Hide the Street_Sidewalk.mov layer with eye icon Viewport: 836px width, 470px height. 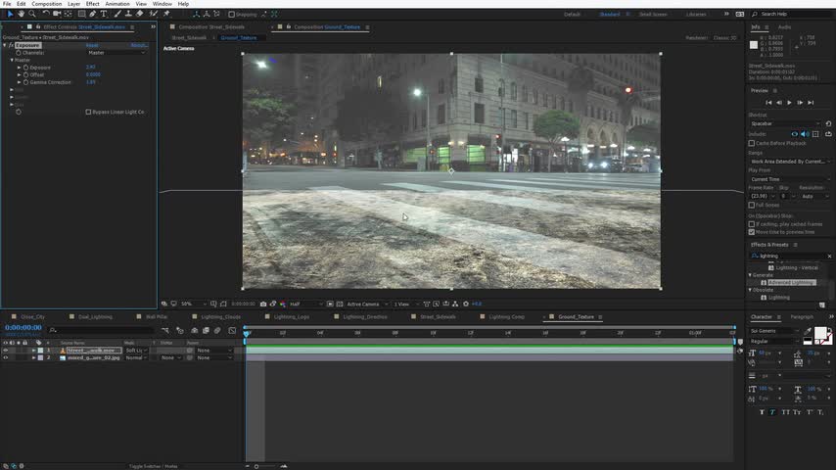click(6, 350)
